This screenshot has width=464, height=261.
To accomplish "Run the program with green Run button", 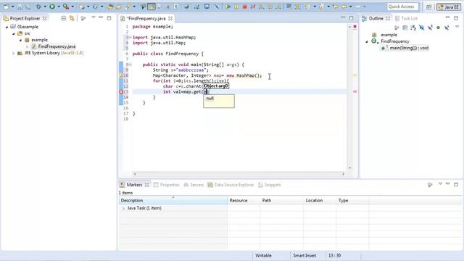I will pos(52,7).
